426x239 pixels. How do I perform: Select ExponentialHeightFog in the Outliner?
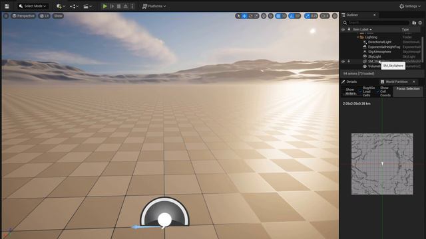click(x=384, y=47)
